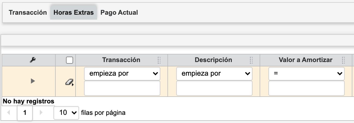Open Transacción filter operator dropdown

click(x=122, y=73)
